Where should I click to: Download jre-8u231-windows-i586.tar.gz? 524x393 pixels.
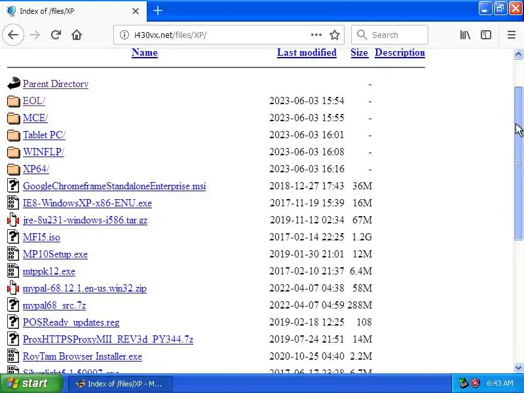click(x=85, y=220)
